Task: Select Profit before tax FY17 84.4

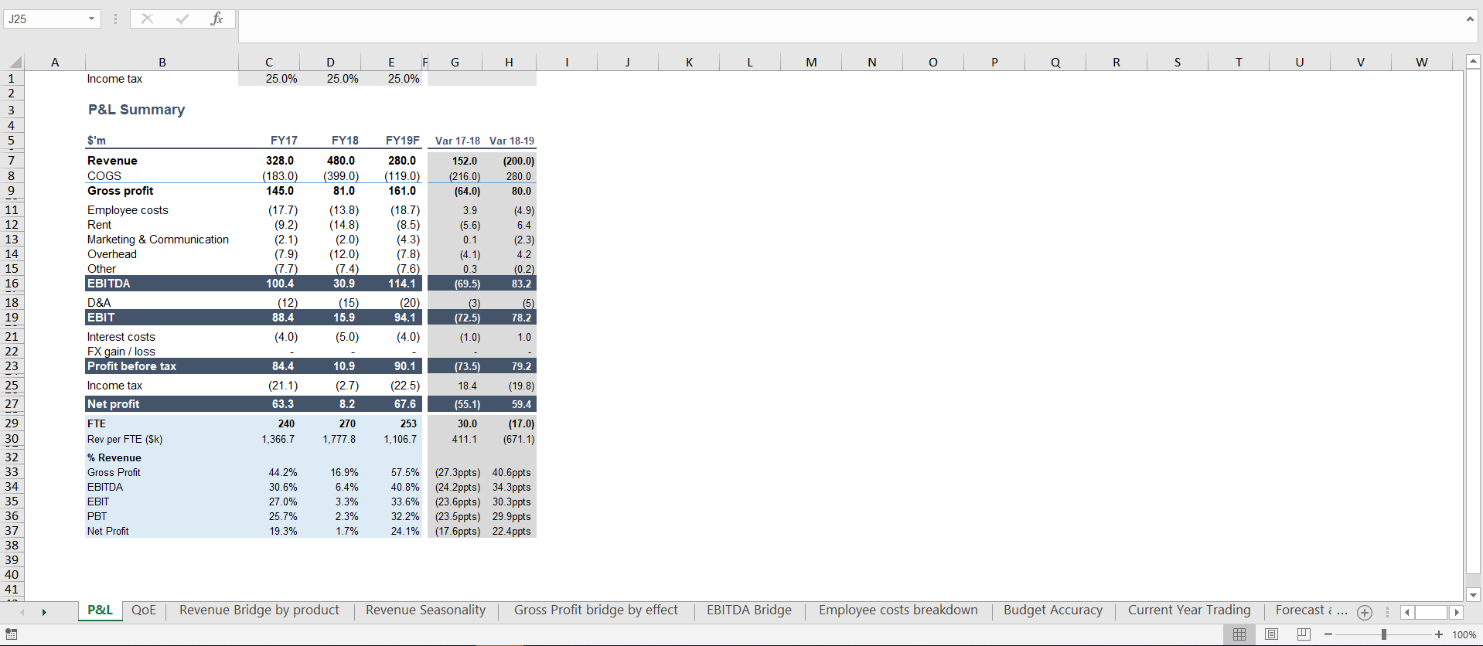Action: click(283, 366)
